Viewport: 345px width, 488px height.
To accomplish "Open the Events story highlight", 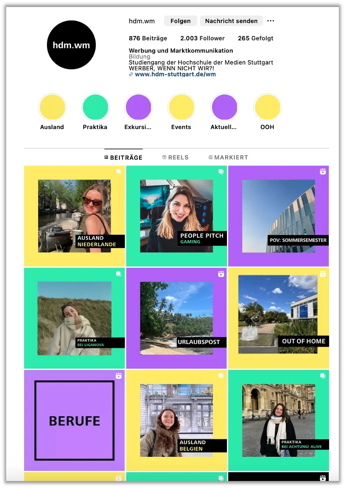I will coord(181,108).
